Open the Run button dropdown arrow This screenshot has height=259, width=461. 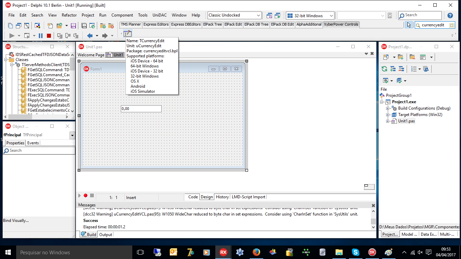pyautogui.click(x=19, y=36)
